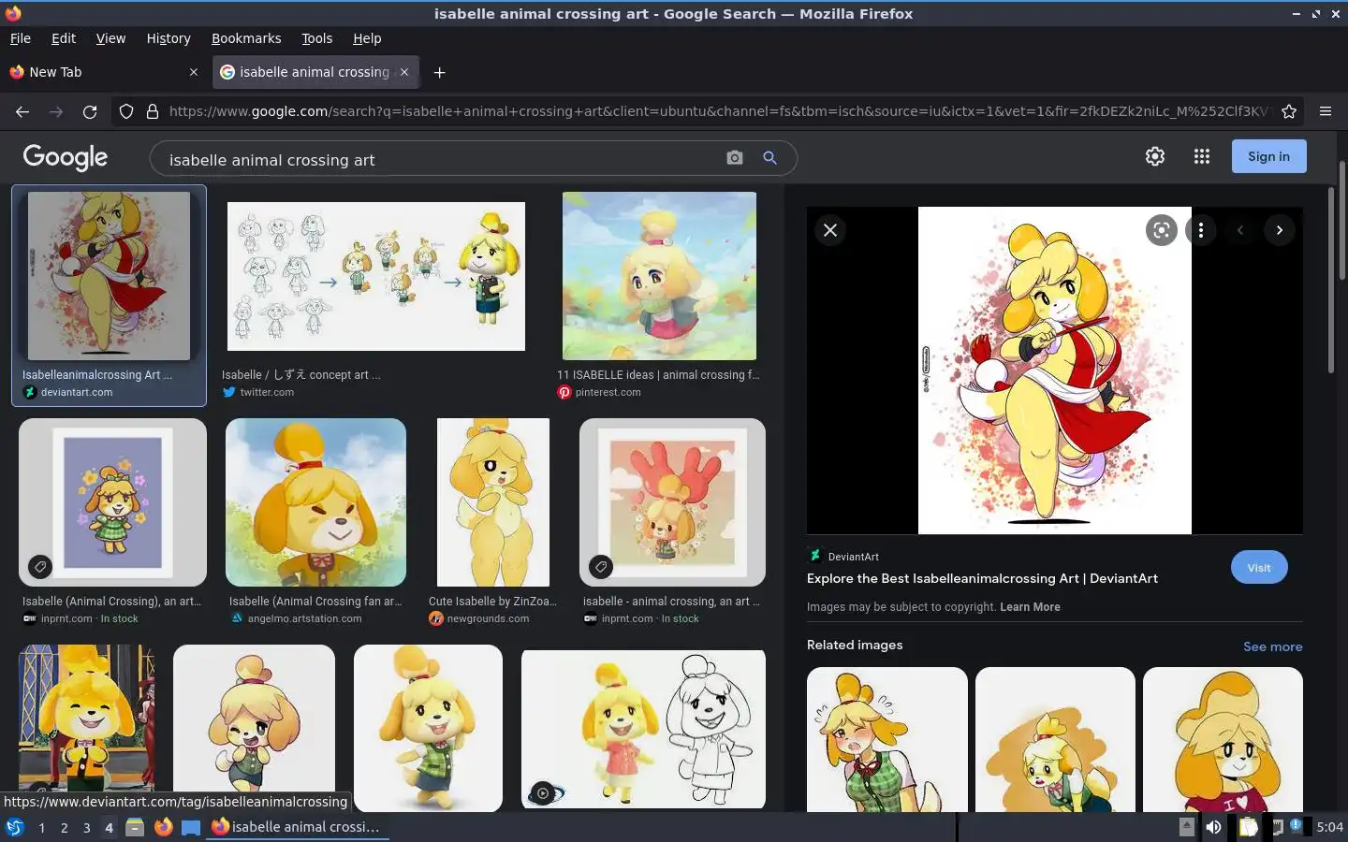Open the Google apps grid
The height and width of the screenshot is (842, 1348).
[1202, 156]
